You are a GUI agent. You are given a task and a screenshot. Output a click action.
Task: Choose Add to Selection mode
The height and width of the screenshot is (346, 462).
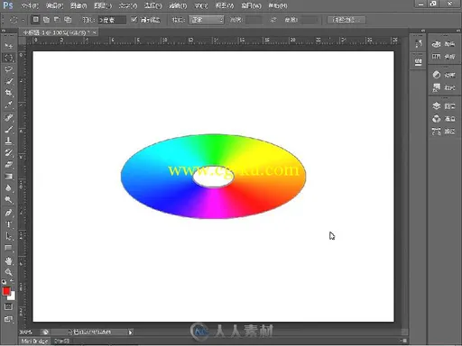(46, 20)
